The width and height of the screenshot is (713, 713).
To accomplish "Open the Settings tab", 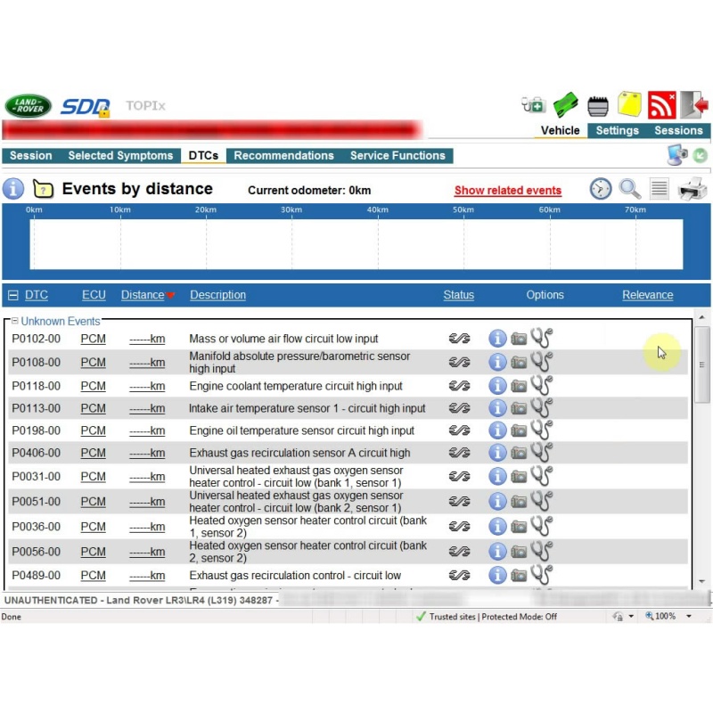I will click(x=617, y=130).
